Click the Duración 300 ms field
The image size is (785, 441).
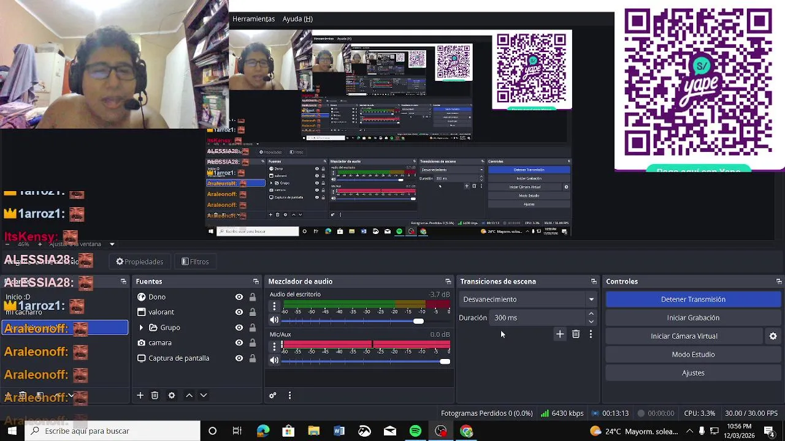(538, 318)
